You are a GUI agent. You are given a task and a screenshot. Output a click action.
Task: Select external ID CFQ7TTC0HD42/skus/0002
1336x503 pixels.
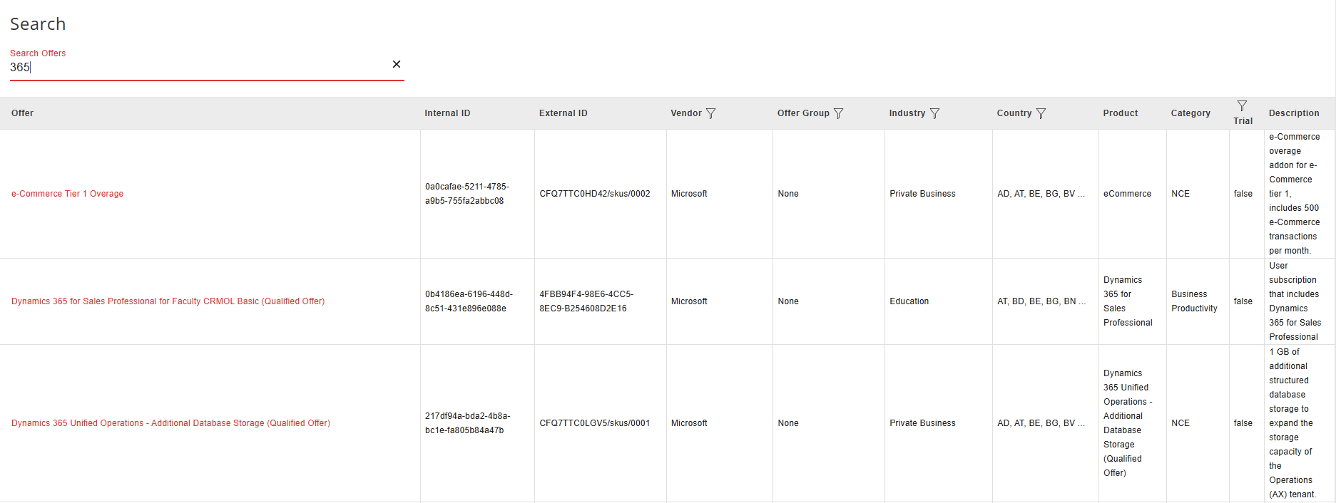pyautogui.click(x=595, y=194)
